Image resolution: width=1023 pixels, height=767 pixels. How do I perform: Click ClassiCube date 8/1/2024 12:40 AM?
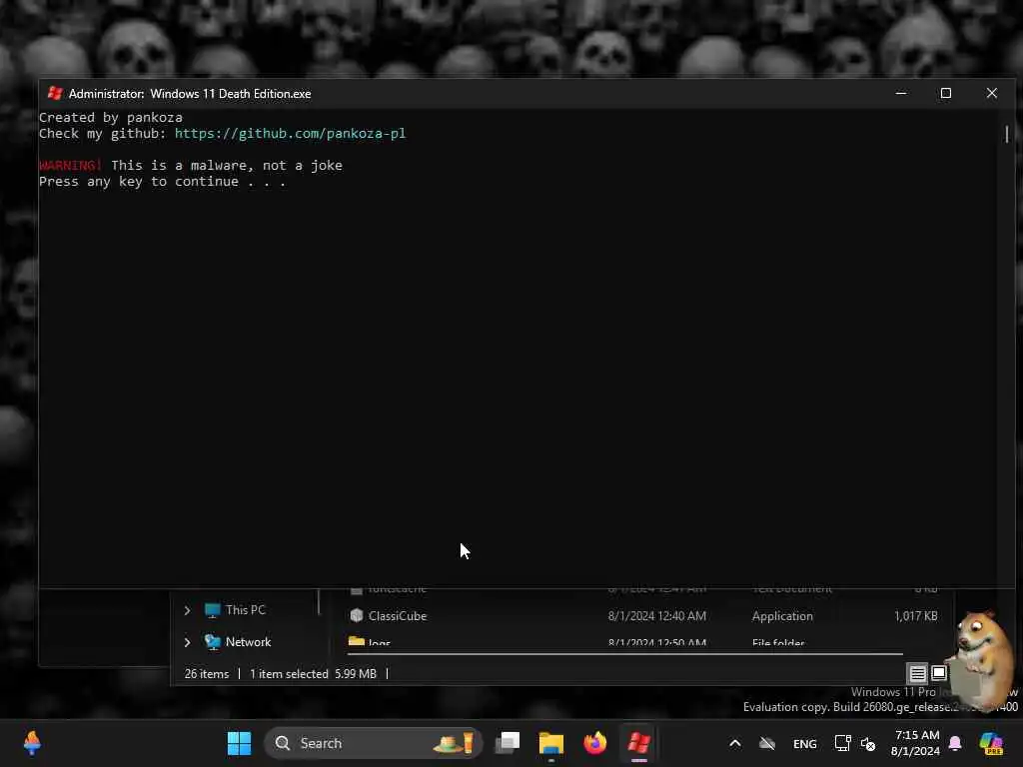tap(657, 615)
